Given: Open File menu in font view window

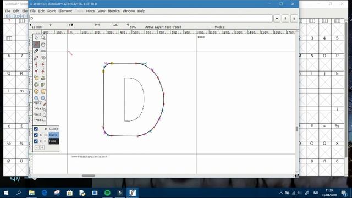Looking at the screenshot, I should [x=7, y=11].
